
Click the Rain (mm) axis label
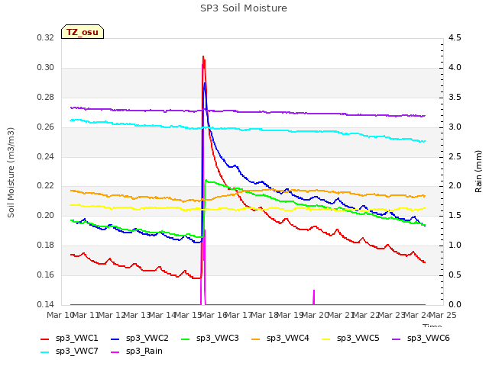478,172
